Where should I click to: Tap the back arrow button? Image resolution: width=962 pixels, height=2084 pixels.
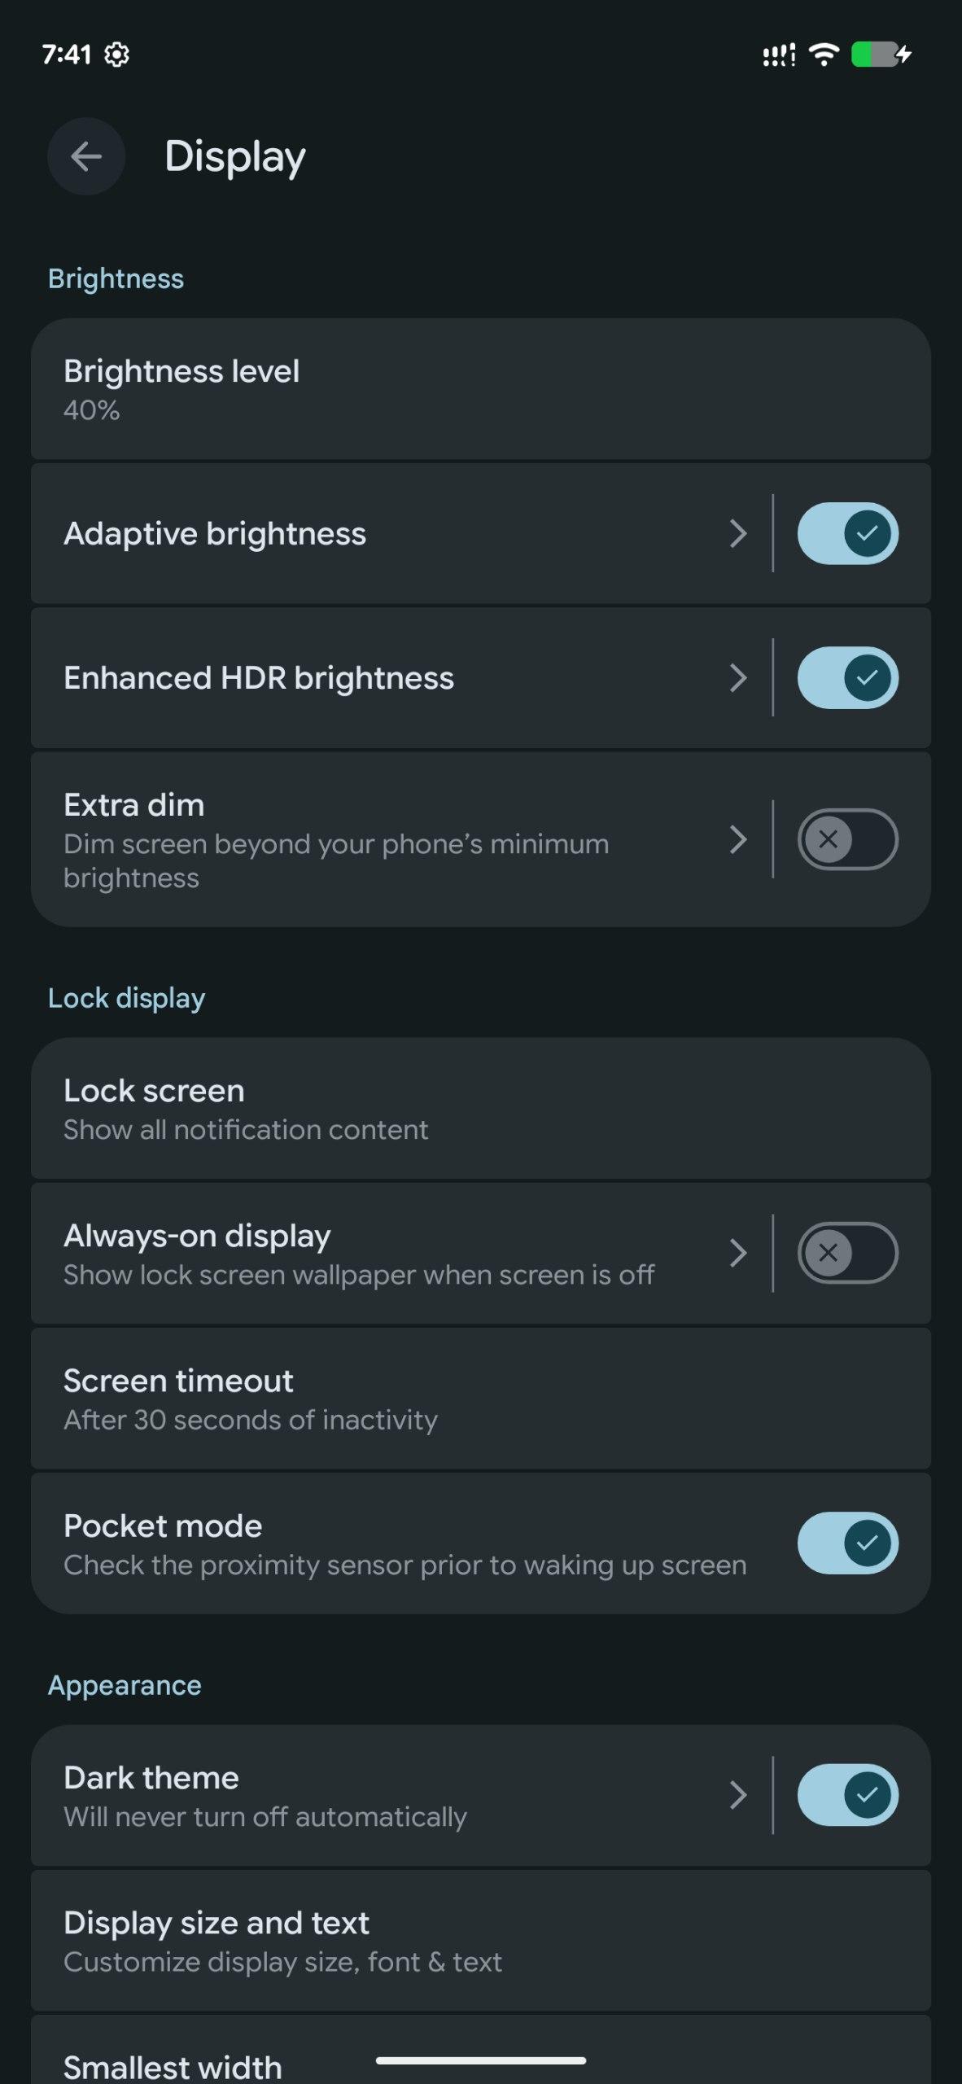(86, 156)
